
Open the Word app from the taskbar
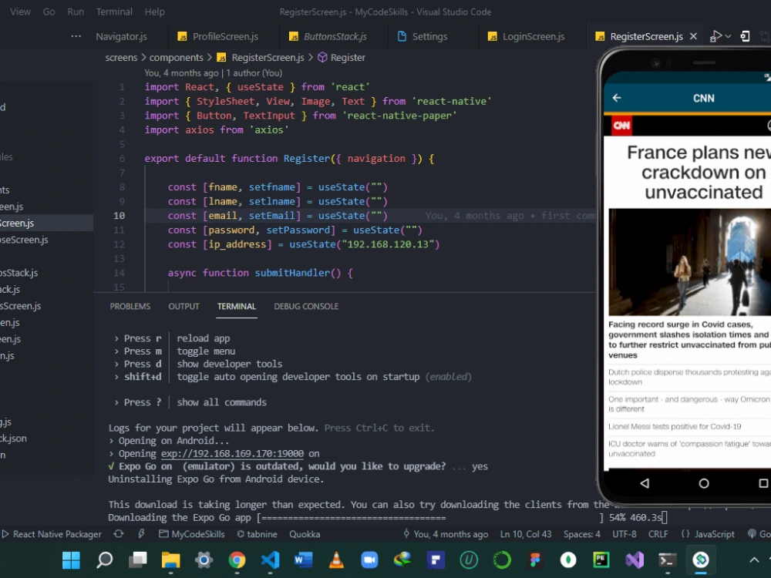tap(303, 560)
